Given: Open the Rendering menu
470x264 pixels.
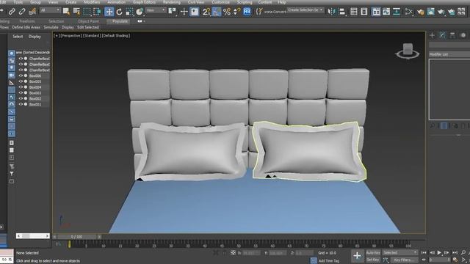Looking at the screenshot, I should [172, 2].
